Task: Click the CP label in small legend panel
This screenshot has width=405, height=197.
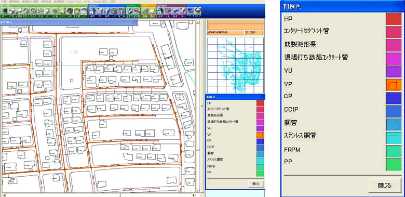Action: coord(209,141)
